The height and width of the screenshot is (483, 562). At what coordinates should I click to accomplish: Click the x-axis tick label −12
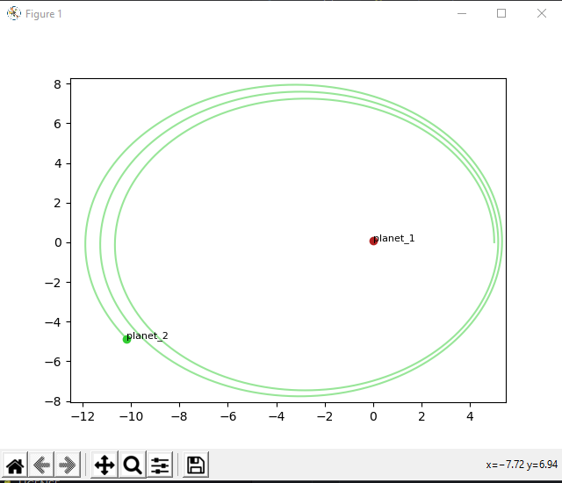(83, 416)
